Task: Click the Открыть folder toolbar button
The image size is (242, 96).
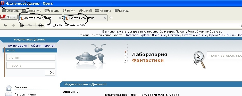Action: click(x=10, y=11)
